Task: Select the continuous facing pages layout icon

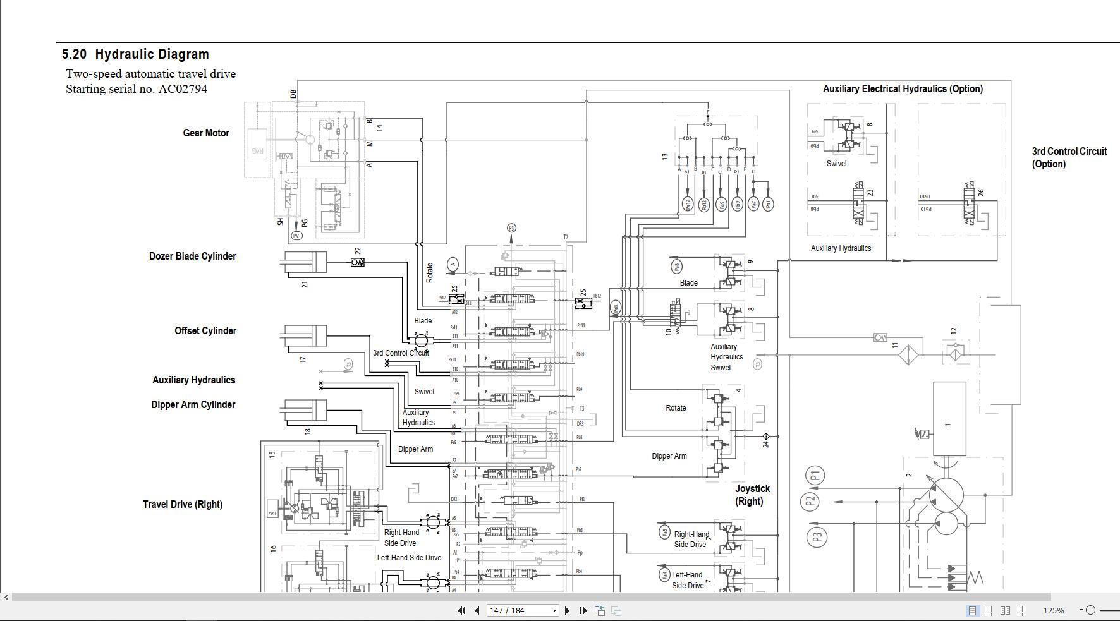Action: point(1023,610)
